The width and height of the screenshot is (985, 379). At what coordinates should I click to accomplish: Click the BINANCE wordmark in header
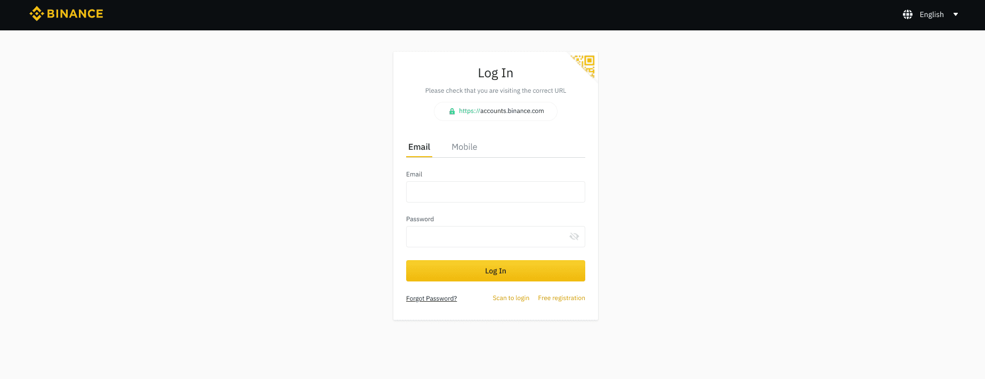[75, 14]
